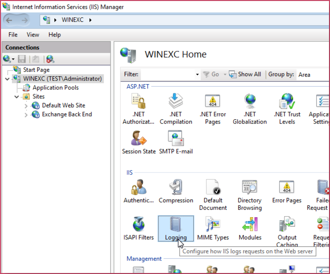The height and width of the screenshot is (274, 330).
Task: Open .NET Error Pages feature
Action: pyautogui.click(x=212, y=109)
